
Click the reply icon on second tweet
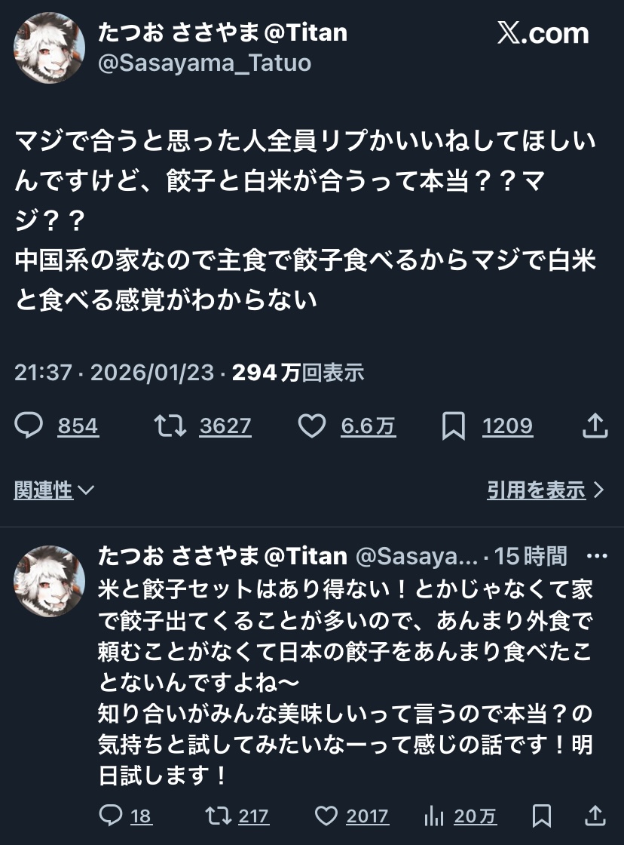point(111,816)
